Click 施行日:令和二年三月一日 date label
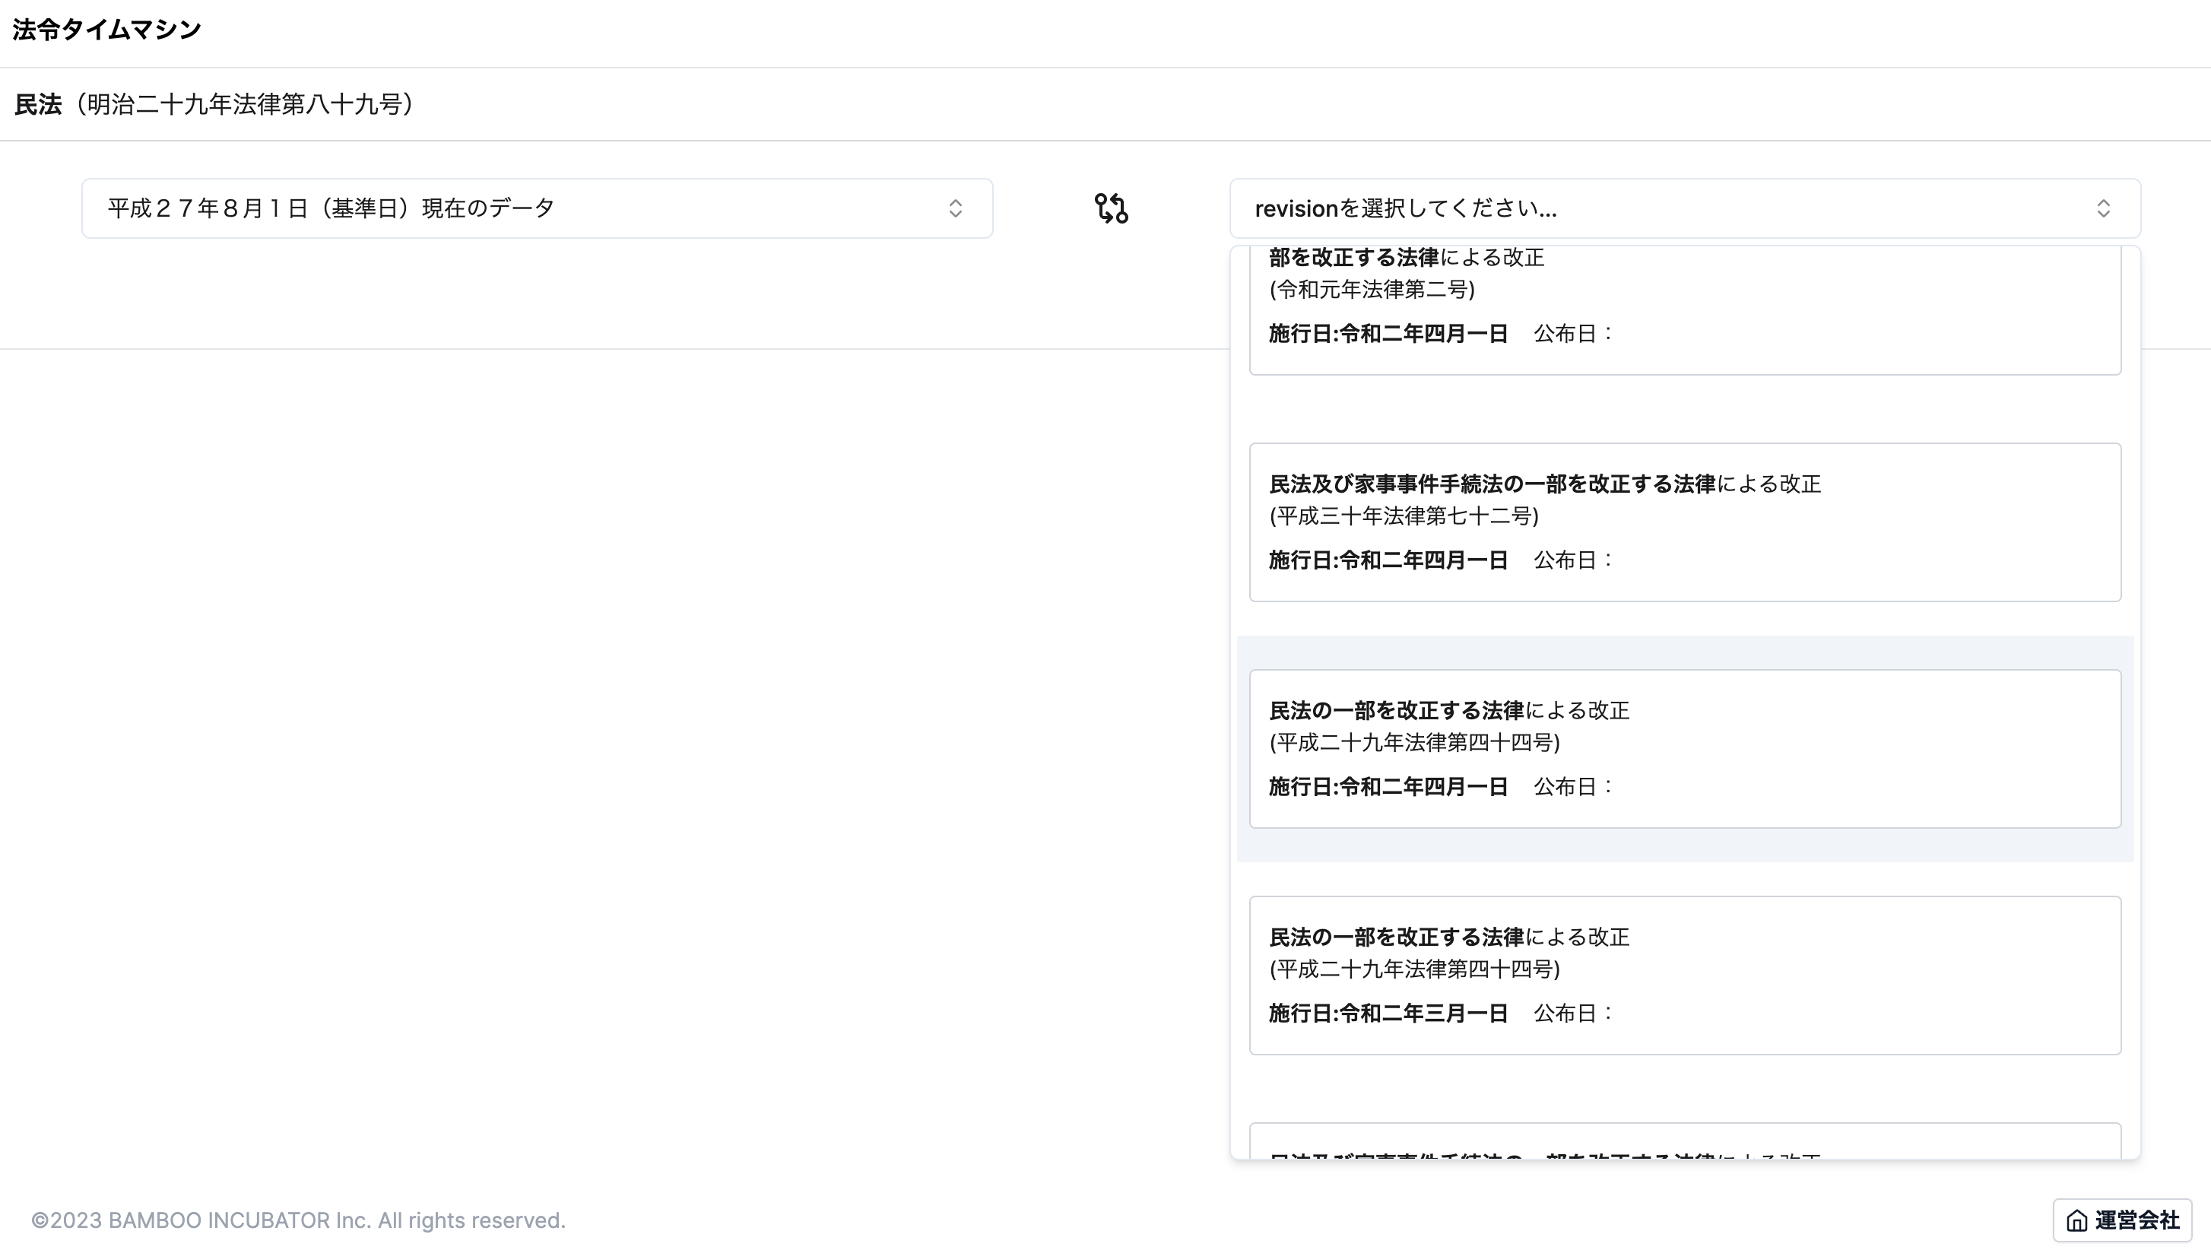 [1388, 1013]
